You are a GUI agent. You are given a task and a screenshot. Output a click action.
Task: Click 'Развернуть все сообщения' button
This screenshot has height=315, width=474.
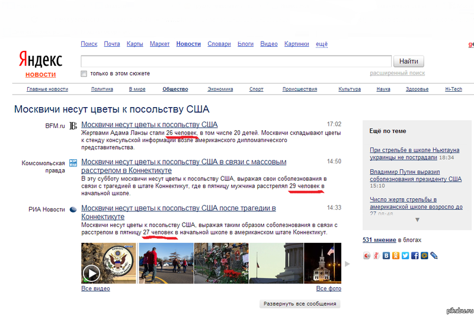pos(300,304)
